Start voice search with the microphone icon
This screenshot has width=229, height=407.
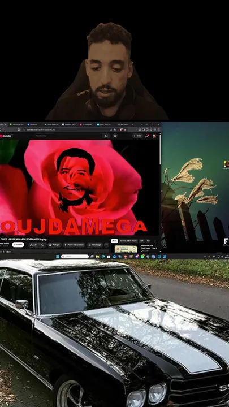(x=115, y=136)
